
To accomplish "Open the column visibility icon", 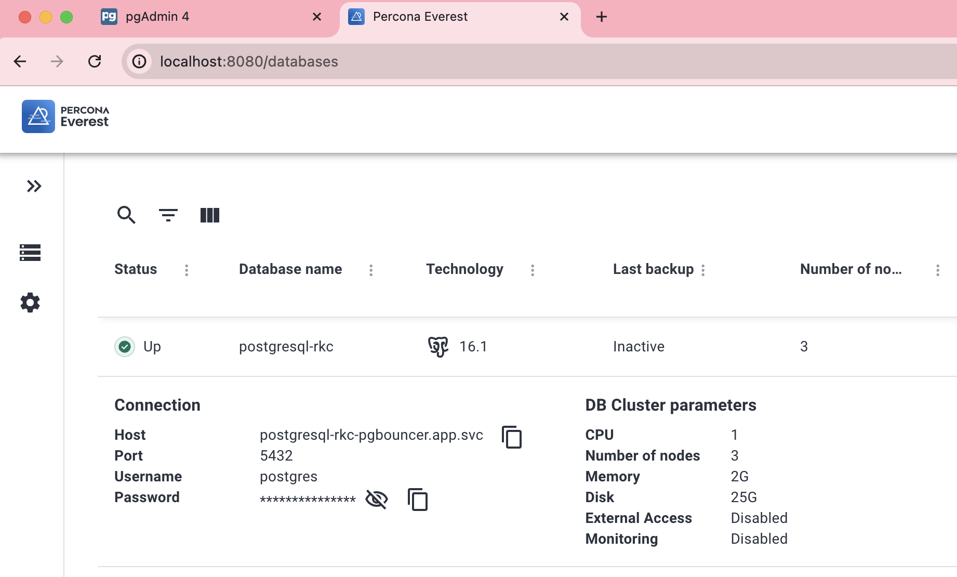I will (209, 215).
